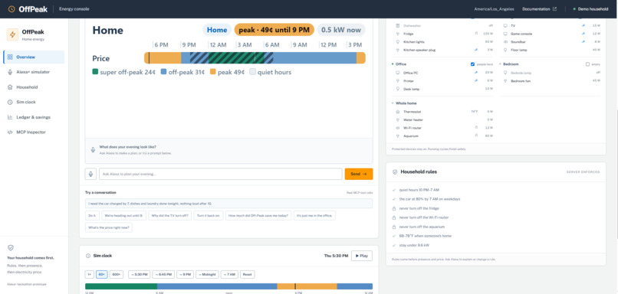Select the 1× simulation speed

click(90, 274)
